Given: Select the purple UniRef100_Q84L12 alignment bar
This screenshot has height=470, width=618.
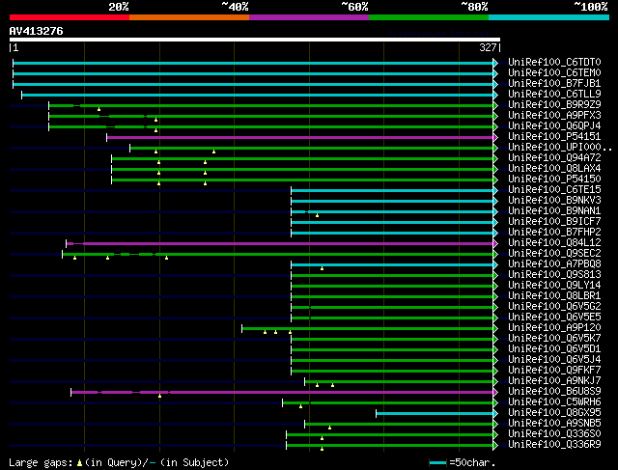Looking at the screenshot, I should 280,243.
